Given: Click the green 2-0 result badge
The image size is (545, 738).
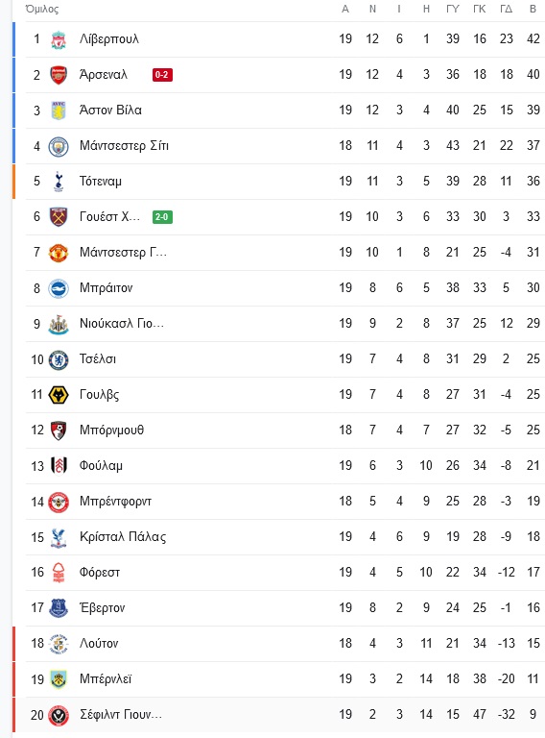Looking at the screenshot, I should click(162, 217).
